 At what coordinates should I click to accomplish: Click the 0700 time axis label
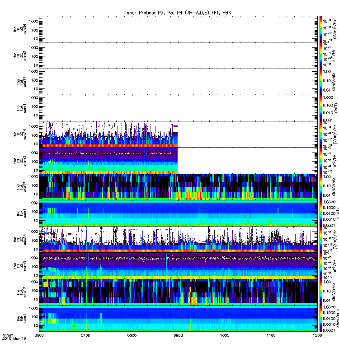85,335
